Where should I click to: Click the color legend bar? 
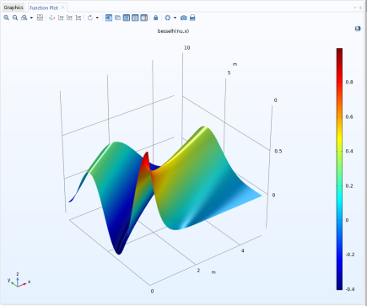pos(339,169)
